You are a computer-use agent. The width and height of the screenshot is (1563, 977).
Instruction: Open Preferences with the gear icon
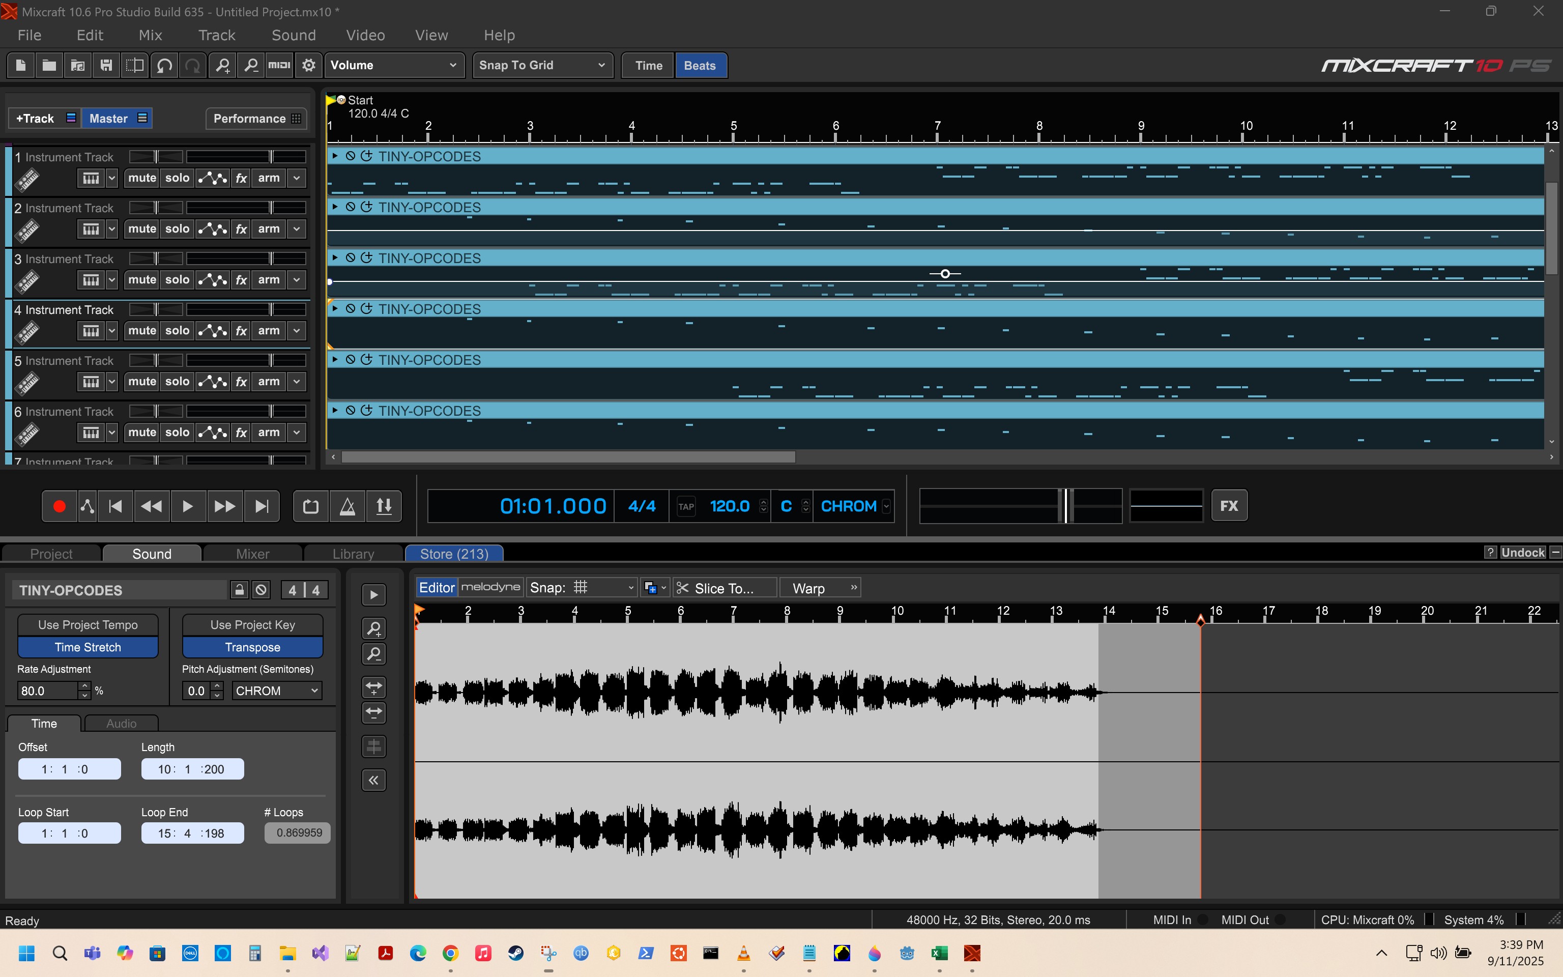[x=309, y=65]
